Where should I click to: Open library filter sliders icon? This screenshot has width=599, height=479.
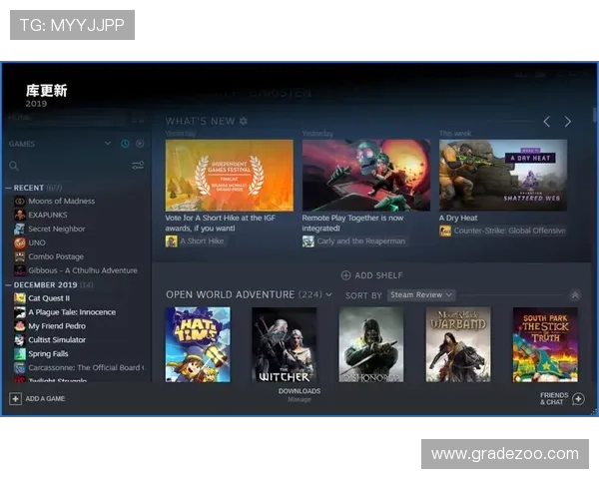click(138, 165)
